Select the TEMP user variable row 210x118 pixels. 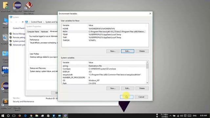click(x=104, y=34)
